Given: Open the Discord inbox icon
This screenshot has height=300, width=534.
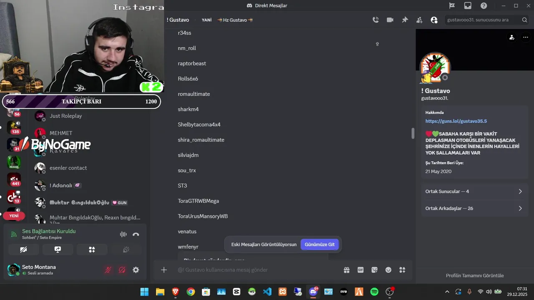Looking at the screenshot, I should pos(468,6).
